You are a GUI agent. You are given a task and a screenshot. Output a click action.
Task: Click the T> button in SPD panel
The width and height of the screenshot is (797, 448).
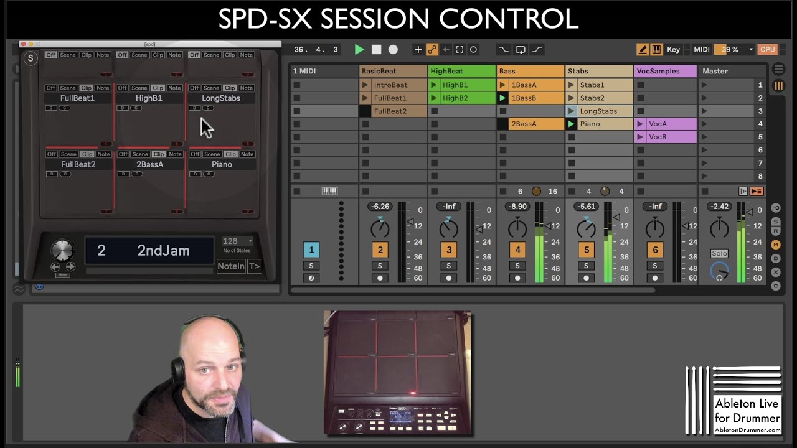pos(254,266)
